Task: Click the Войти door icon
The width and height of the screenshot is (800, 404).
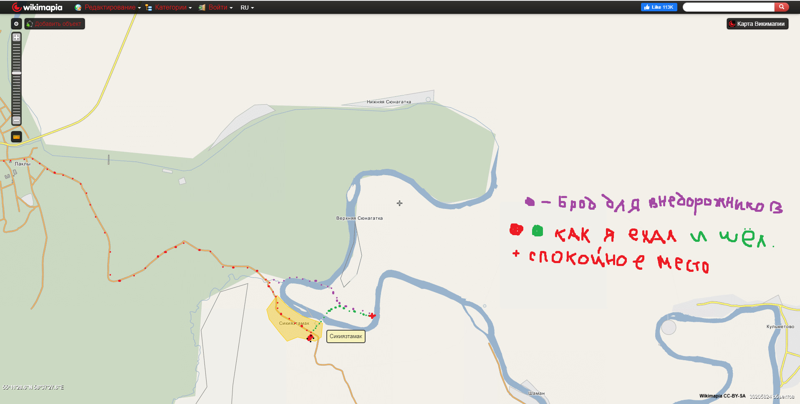Action: pyautogui.click(x=202, y=8)
